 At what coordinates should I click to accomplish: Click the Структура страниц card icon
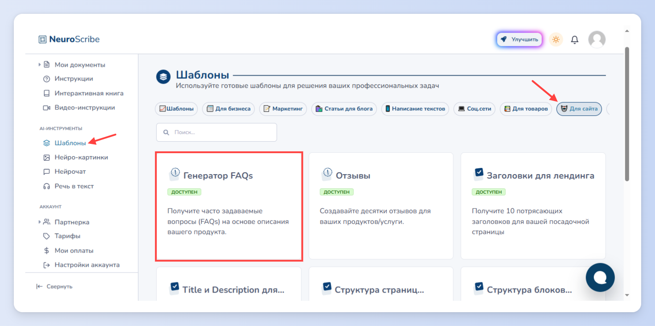(327, 288)
